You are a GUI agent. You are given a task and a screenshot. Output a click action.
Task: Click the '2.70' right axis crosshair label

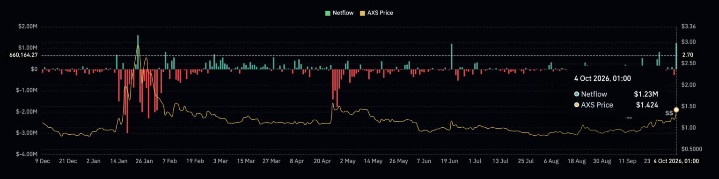688,55
